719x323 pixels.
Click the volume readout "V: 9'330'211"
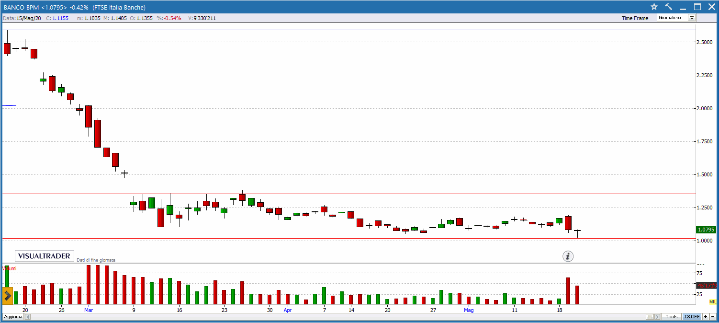pos(202,18)
